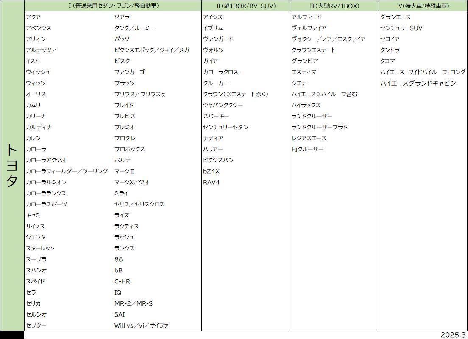Select the カローラフィールダー／ツーリング entry

tap(67, 171)
